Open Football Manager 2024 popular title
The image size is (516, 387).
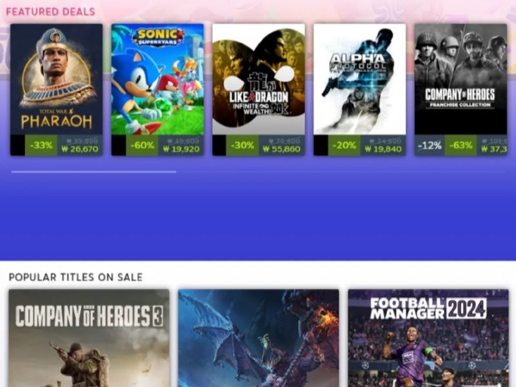(428, 338)
